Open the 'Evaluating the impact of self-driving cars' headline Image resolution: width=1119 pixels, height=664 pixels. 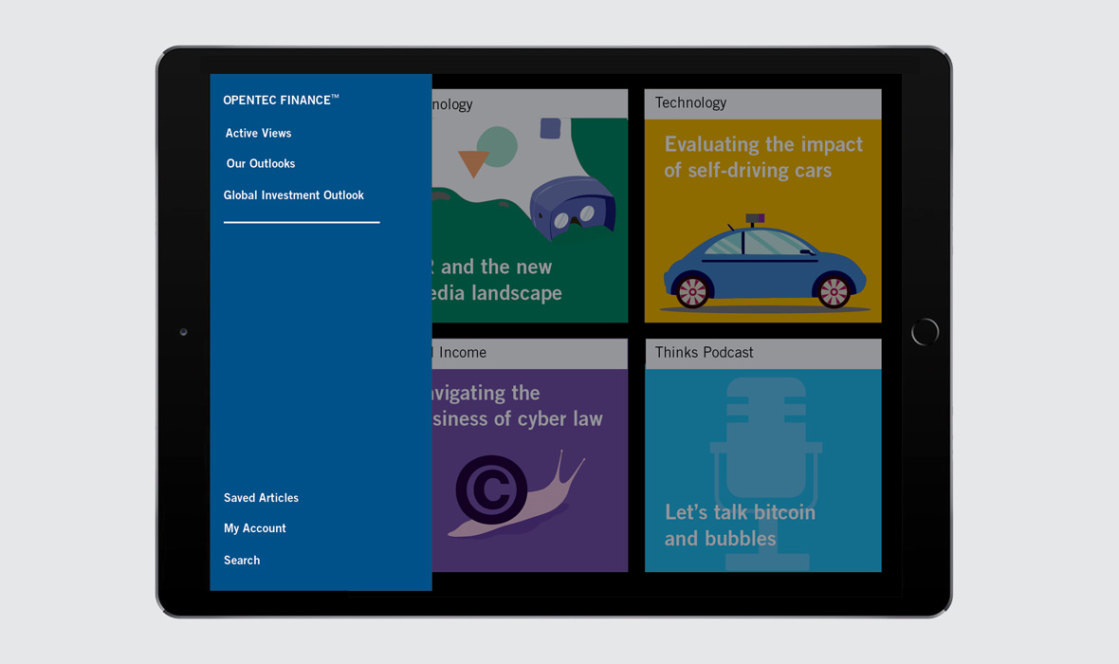pos(763,157)
